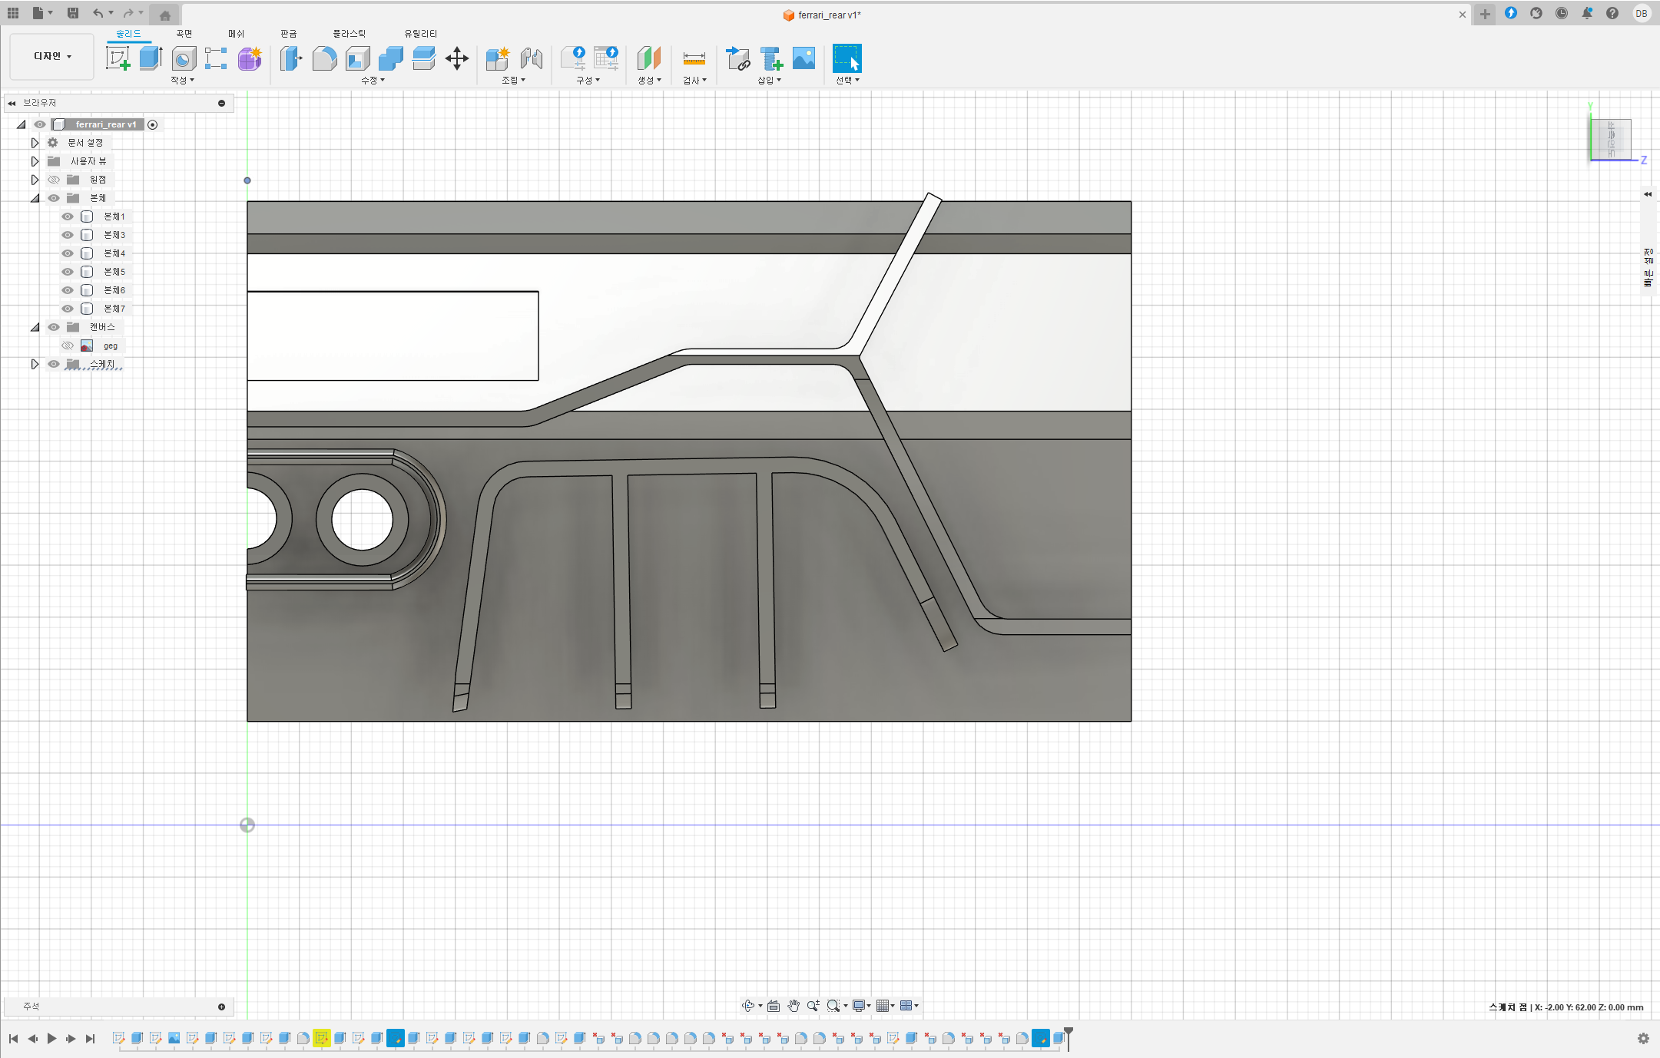Switch to the 곡면 tab
Image resolution: width=1660 pixels, height=1058 pixels.
[x=184, y=34]
